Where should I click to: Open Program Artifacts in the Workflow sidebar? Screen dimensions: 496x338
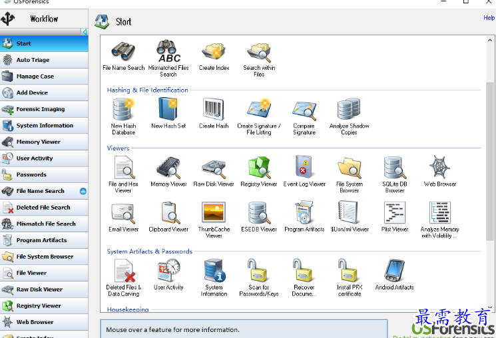pos(44,240)
